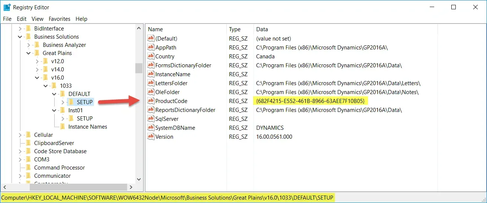This screenshot has height=203, width=487.
Task: Open the Favorites menu
Action: point(59,19)
